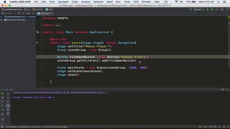Click the exit icon in Run panel
This screenshot has width=230, height=129.
point(3,110)
